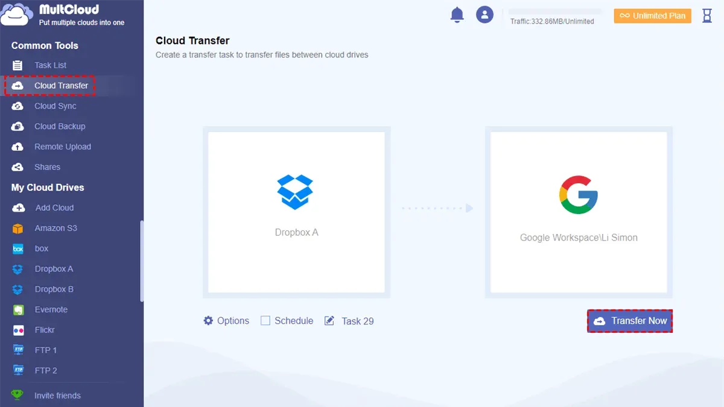This screenshot has height=407, width=724.
Task: Click 'Put multiple clouds into one' tagline
Action: pyautogui.click(x=81, y=22)
